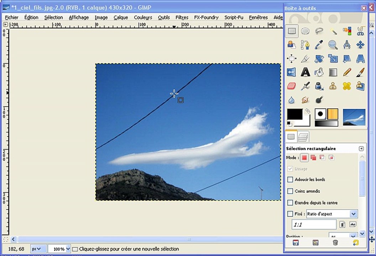Select the Bucket Fill tool

click(x=319, y=72)
